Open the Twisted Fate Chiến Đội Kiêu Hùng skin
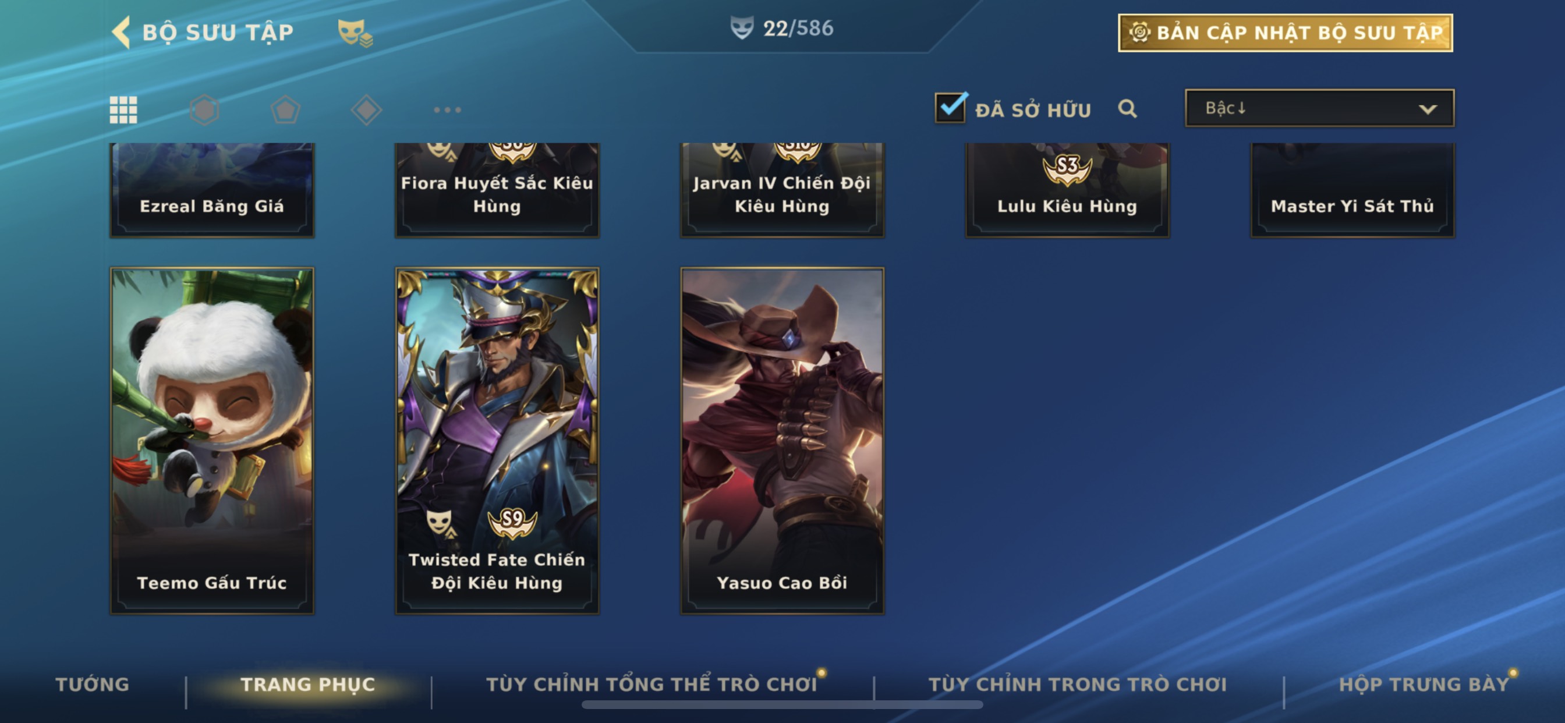 (x=497, y=441)
